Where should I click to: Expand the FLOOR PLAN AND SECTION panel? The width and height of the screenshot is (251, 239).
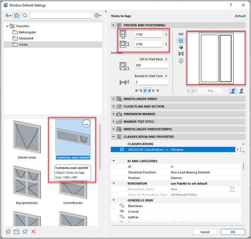114,107
